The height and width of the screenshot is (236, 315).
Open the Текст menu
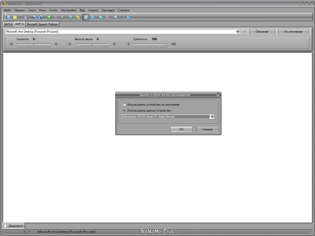(x=32, y=10)
